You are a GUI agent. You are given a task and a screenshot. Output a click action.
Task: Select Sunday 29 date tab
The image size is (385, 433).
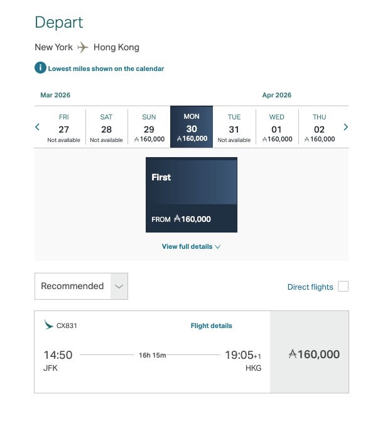click(149, 128)
